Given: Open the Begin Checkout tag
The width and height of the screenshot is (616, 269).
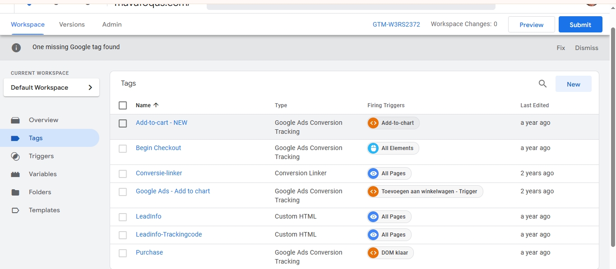Looking at the screenshot, I should click(158, 148).
